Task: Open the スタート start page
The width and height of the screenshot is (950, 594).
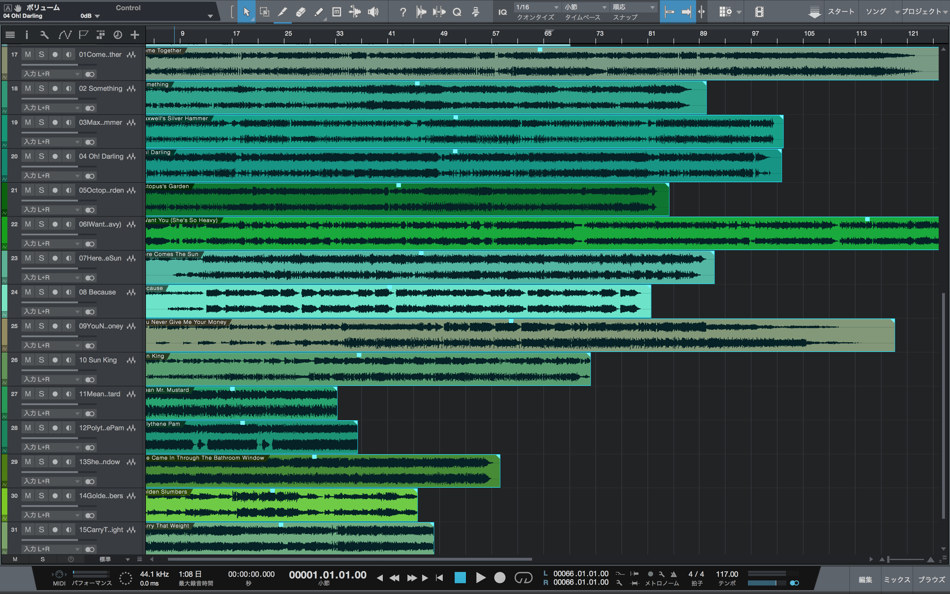Action: coord(841,11)
